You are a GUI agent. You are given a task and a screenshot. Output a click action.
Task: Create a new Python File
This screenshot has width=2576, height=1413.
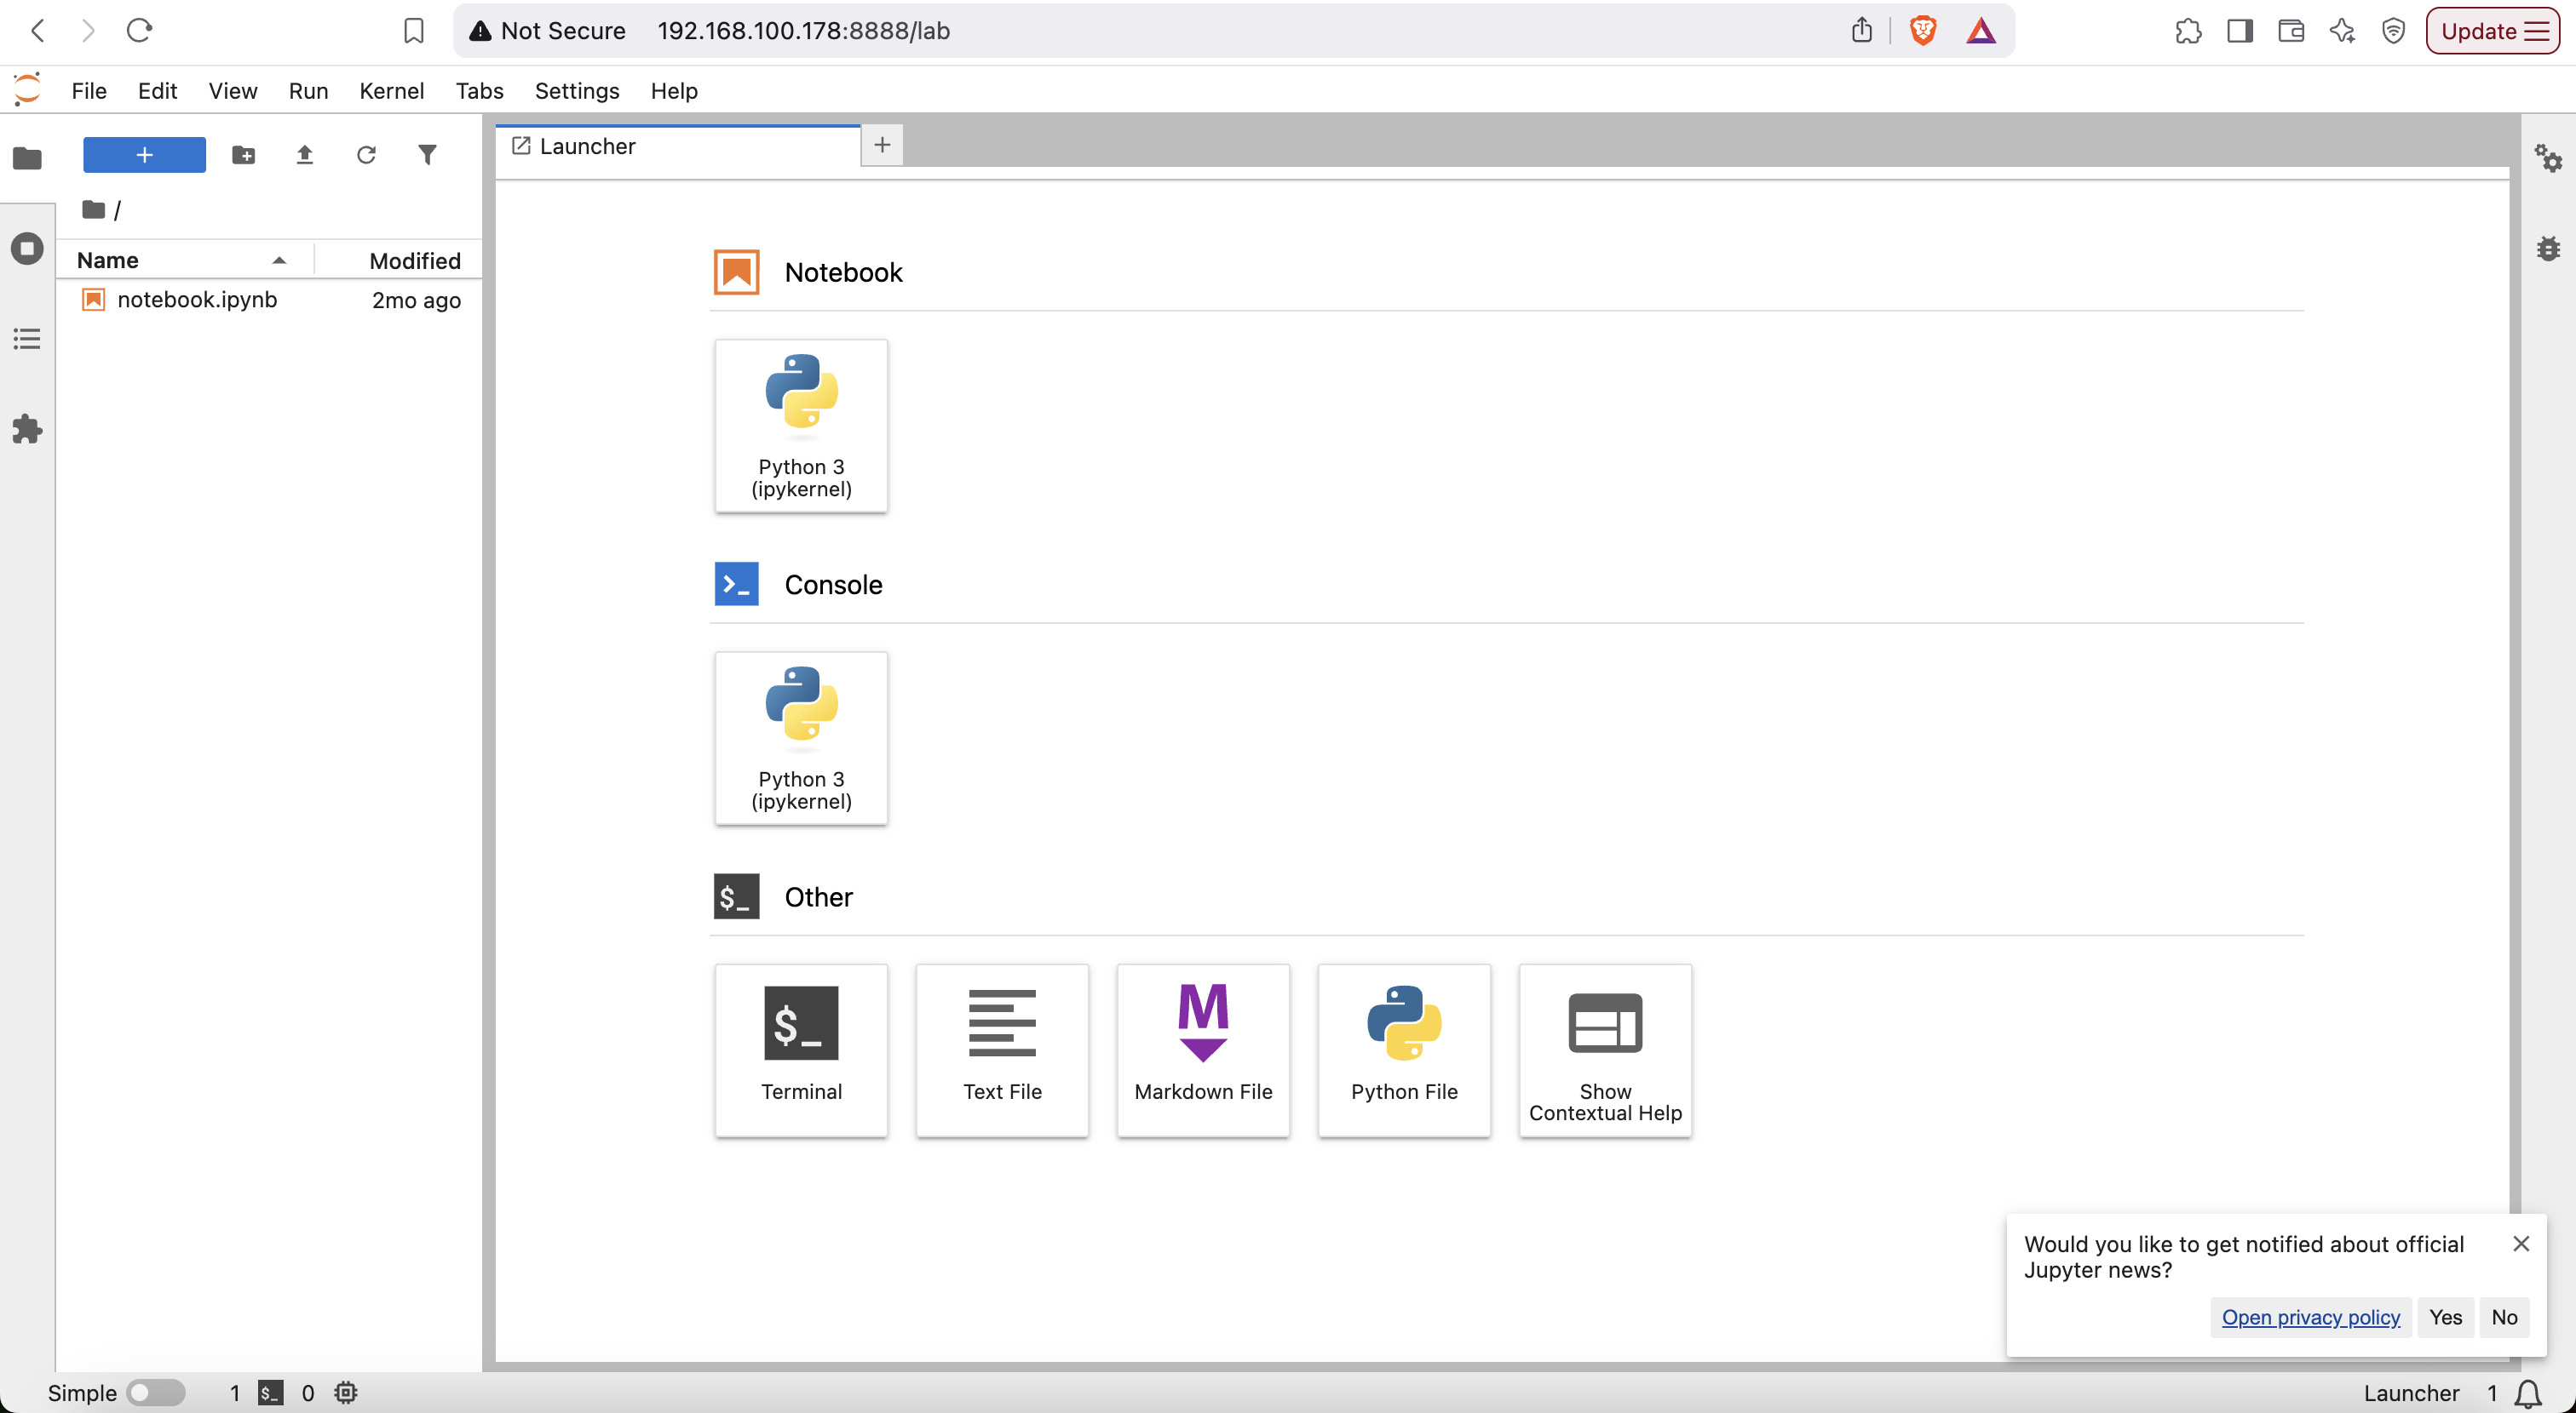[x=1404, y=1050]
